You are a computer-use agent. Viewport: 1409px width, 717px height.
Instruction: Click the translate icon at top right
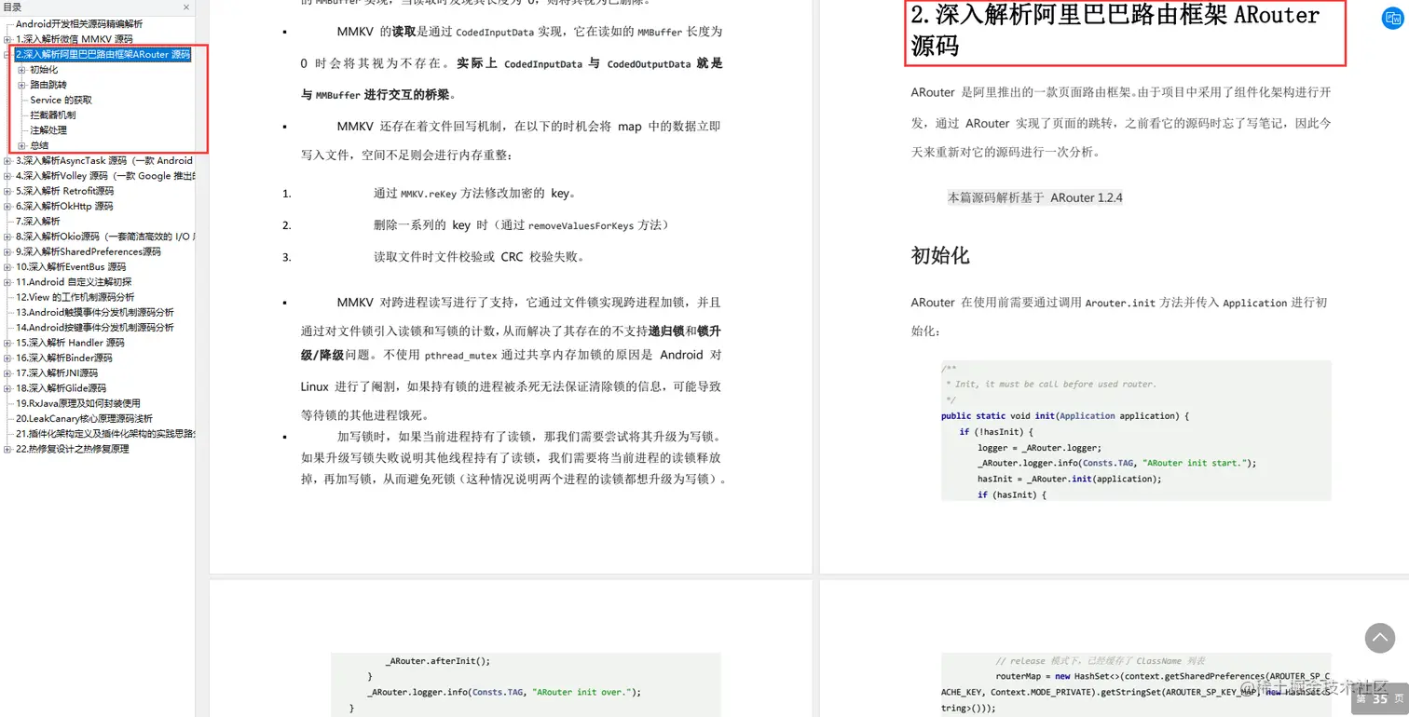[x=1391, y=20]
